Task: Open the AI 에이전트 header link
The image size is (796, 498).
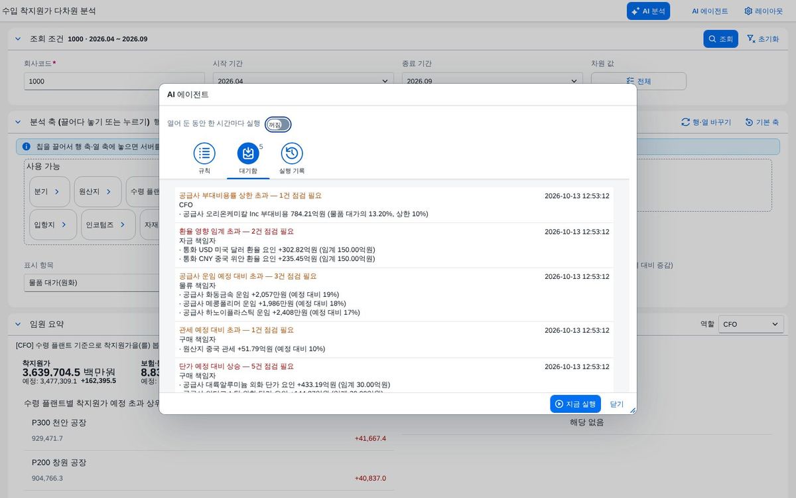Action: [x=710, y=11]
